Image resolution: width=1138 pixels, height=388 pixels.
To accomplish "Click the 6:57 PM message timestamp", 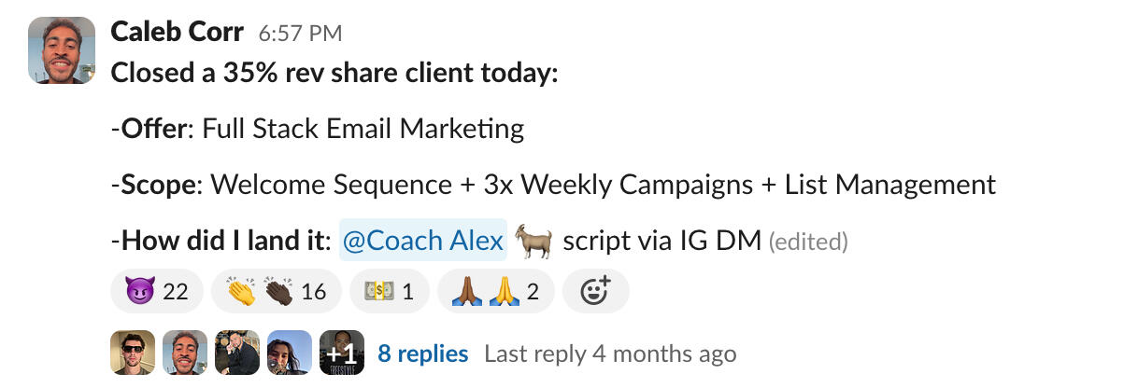I will point(300,34).
